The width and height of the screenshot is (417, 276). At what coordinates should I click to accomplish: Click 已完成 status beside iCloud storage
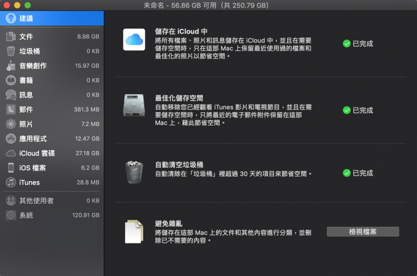click(363, 43)
